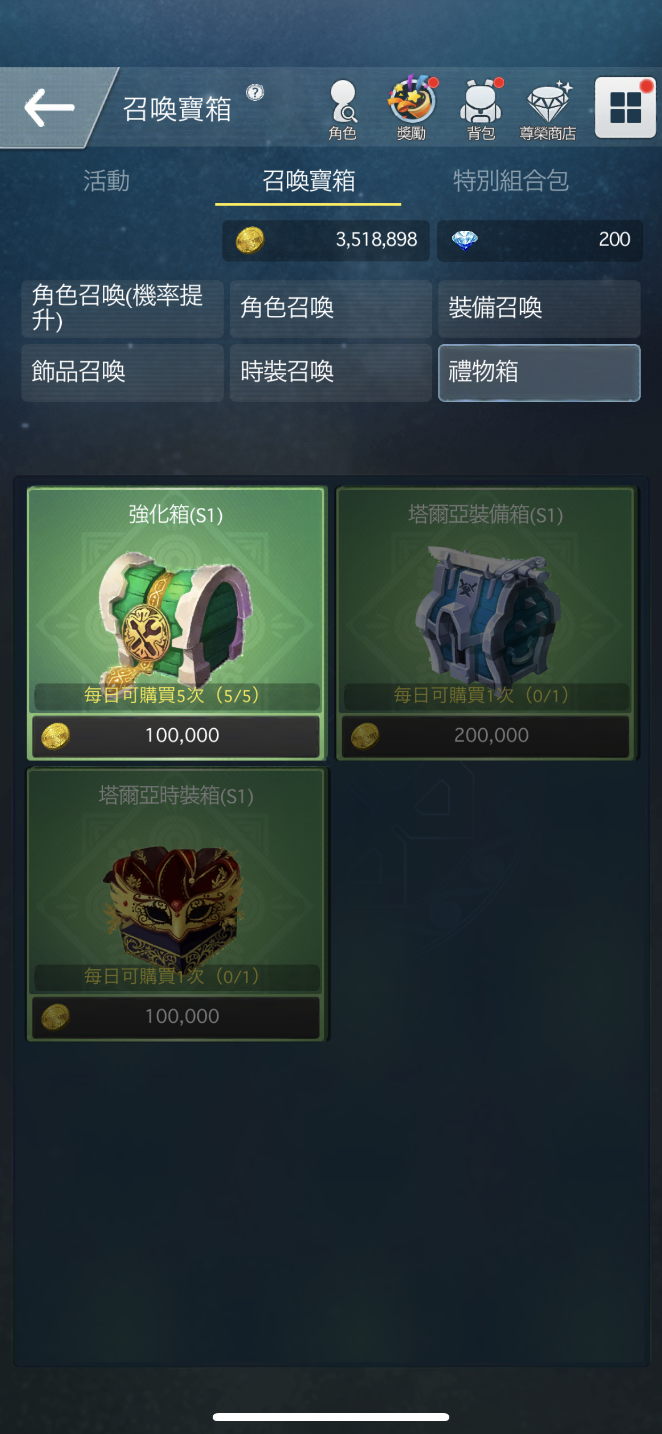The width and height of the screenshot is (662, 1434).
Task: Select the 裝備召喚 category button
Action: [x=539, y=309]
